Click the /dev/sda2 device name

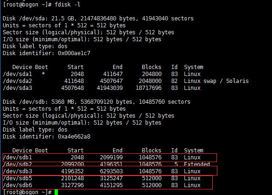[x=18, y=81]
